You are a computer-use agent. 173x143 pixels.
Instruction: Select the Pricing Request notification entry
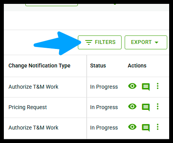coord(28,107)
